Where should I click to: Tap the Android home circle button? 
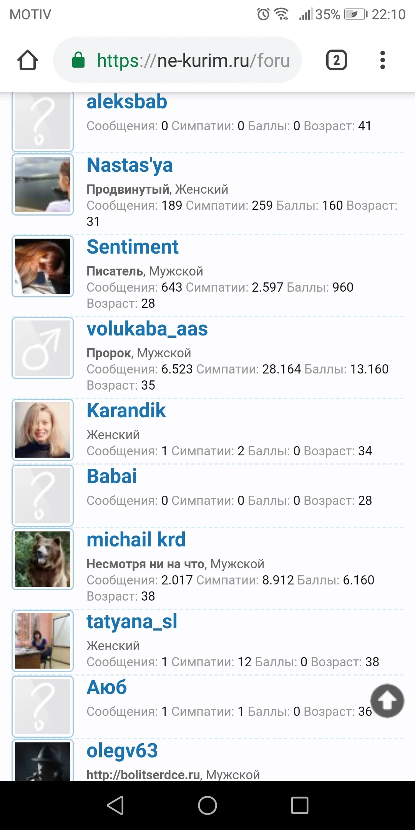pos(207,805)
